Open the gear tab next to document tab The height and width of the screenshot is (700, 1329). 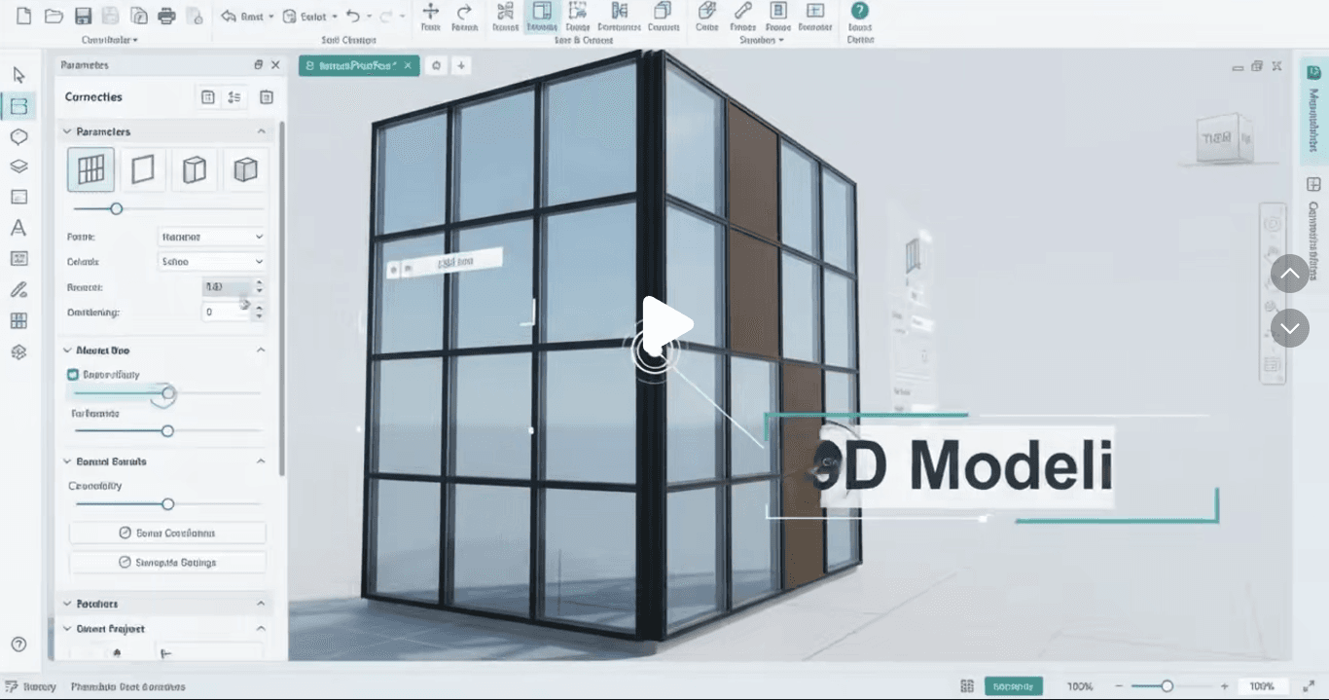tap(437, 65)
